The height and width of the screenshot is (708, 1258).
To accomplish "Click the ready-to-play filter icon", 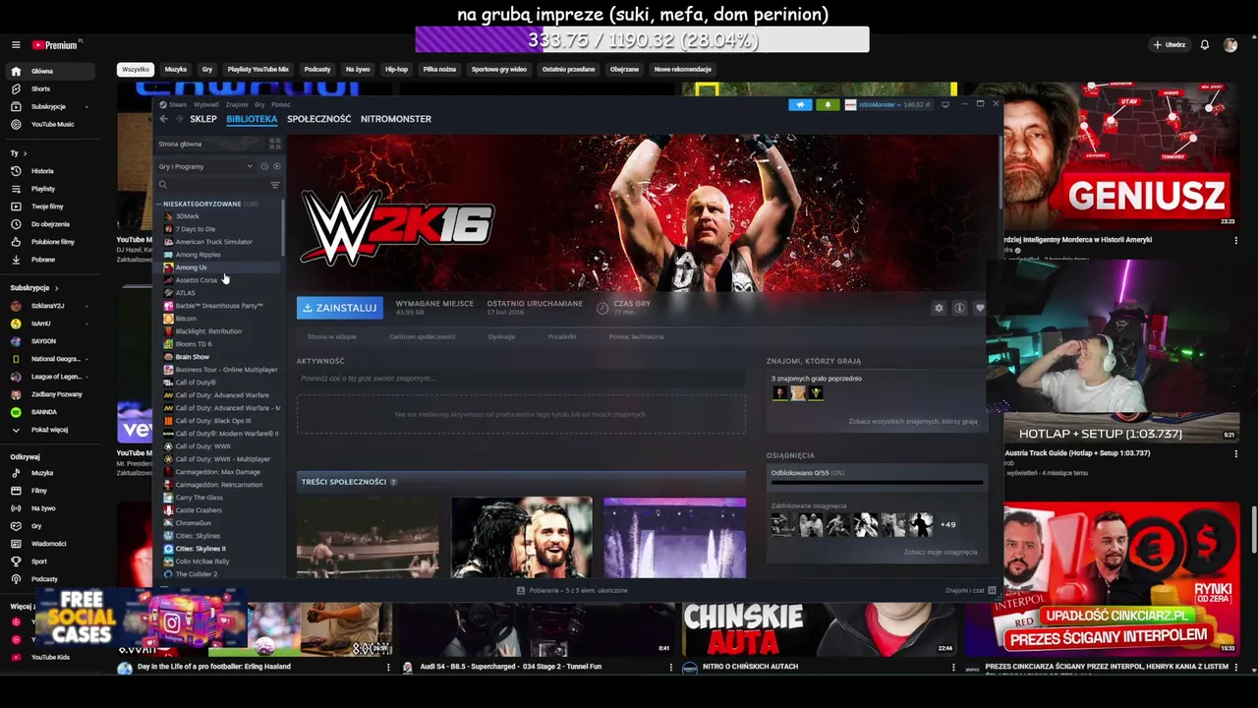I will click(276, 166).
